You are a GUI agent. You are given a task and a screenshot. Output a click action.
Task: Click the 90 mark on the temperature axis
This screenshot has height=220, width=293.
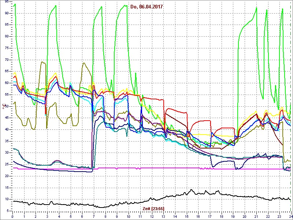(7, 13)
